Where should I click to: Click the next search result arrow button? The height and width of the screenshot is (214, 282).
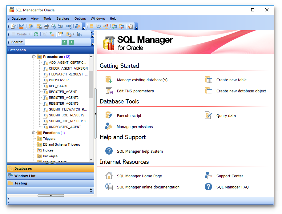click(71, 42)
